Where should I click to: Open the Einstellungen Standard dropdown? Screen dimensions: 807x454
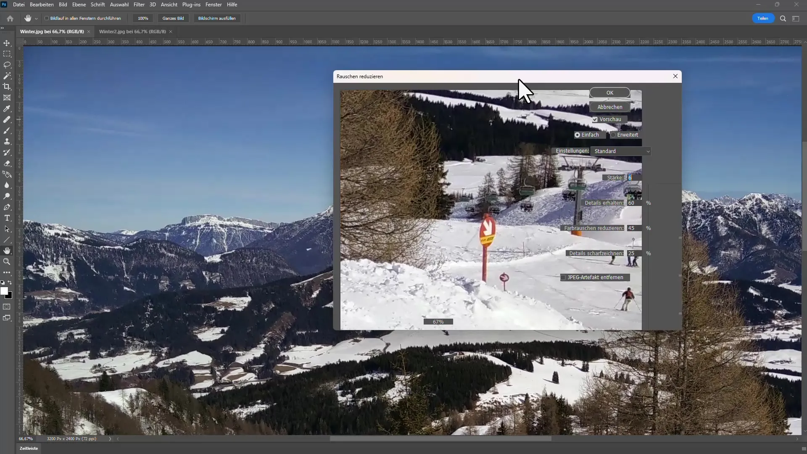620,151
